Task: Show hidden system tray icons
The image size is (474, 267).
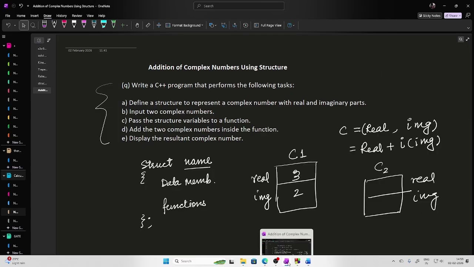Action: [x=393, y=261]
